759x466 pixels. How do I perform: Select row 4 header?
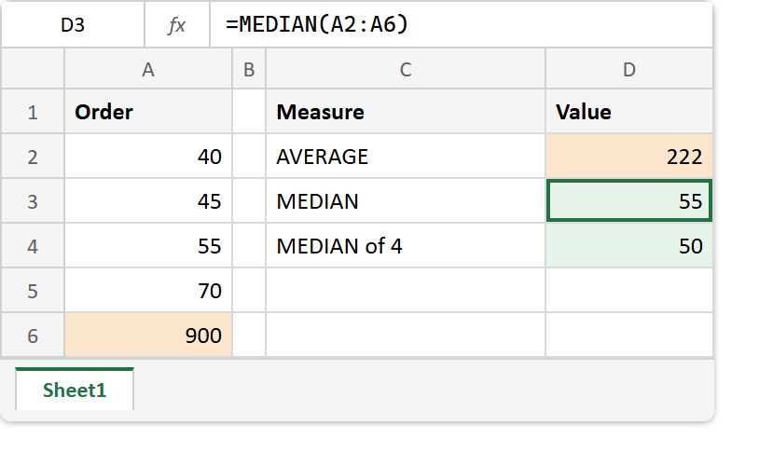(33, 246)
